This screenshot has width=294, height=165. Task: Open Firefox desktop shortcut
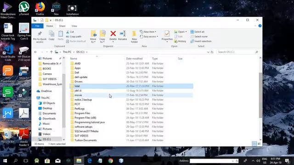coord(40,8)
